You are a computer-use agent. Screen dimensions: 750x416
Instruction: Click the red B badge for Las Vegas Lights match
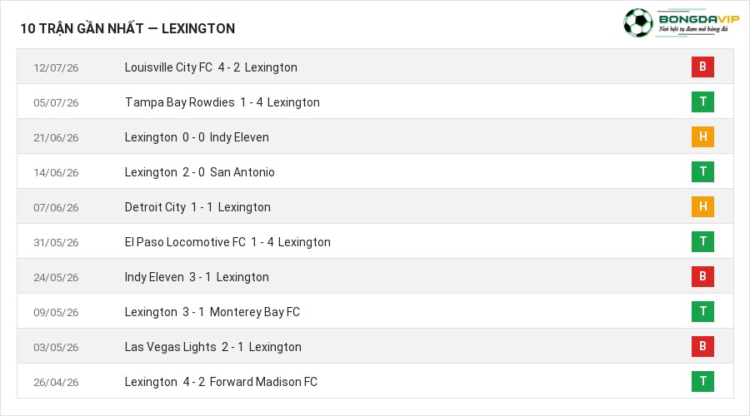coord(702,346)
